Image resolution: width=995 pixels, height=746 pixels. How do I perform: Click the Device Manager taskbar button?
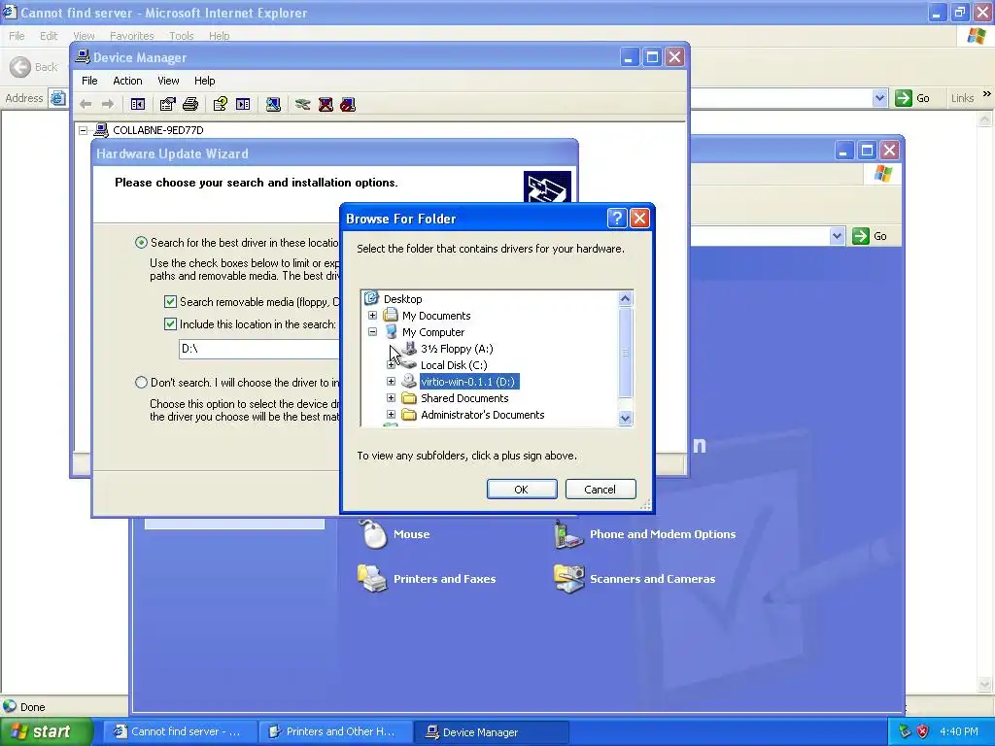pos(491,731)
